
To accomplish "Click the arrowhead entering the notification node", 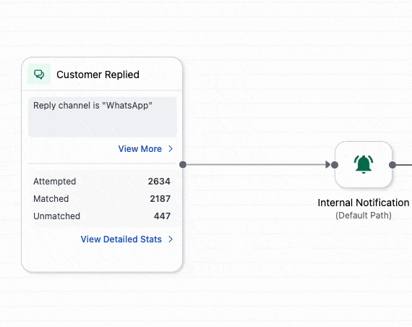I will (328, 165).
